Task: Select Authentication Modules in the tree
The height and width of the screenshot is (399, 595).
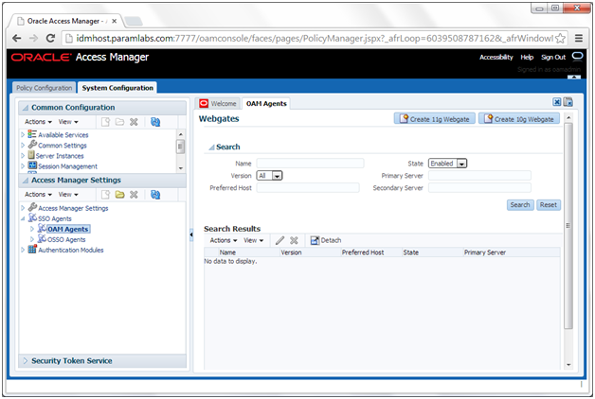Action: tap(70, 251)
